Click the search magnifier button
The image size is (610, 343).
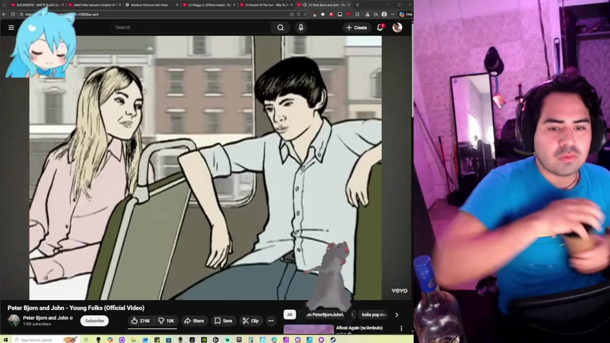[x=281, y=28]
